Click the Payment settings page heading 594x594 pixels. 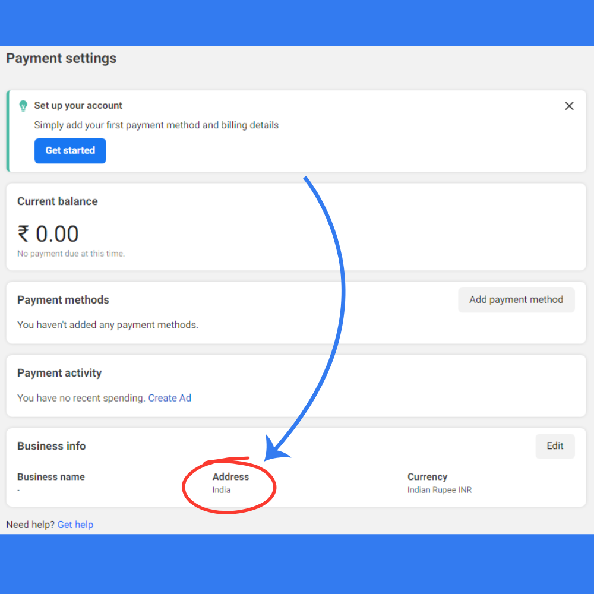click(61, 58)
